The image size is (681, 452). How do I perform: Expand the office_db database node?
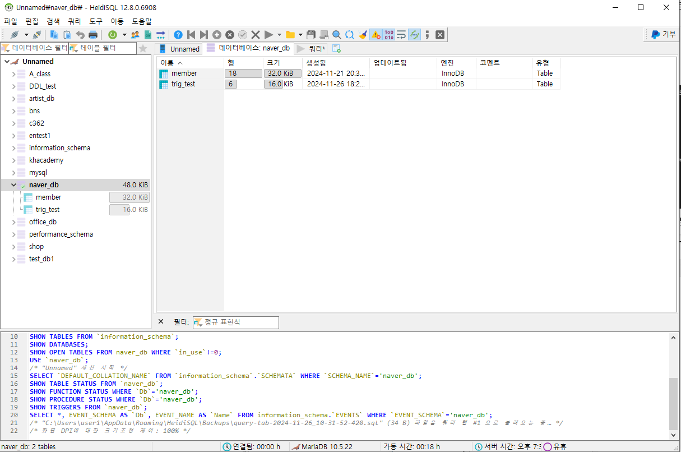14,222
